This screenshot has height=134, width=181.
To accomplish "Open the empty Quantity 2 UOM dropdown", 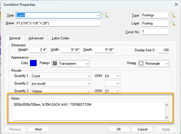I will coord(112,84).
